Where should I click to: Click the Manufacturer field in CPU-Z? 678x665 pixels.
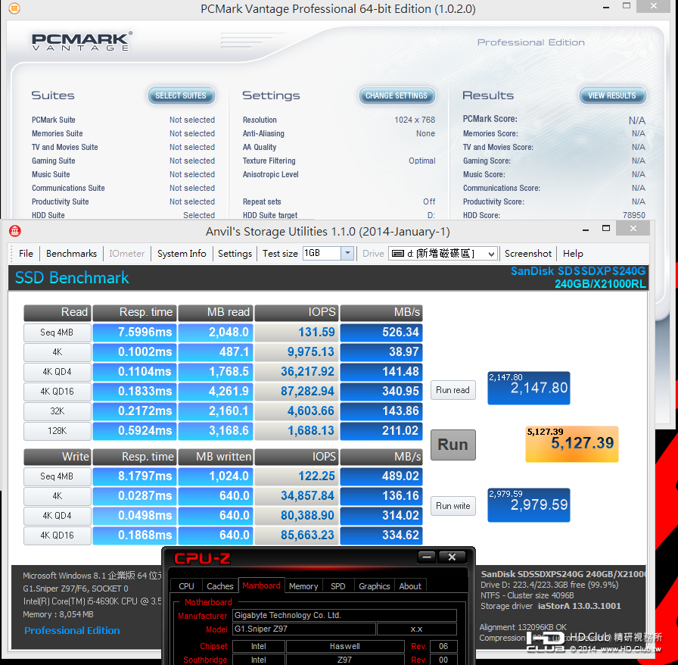344,615
